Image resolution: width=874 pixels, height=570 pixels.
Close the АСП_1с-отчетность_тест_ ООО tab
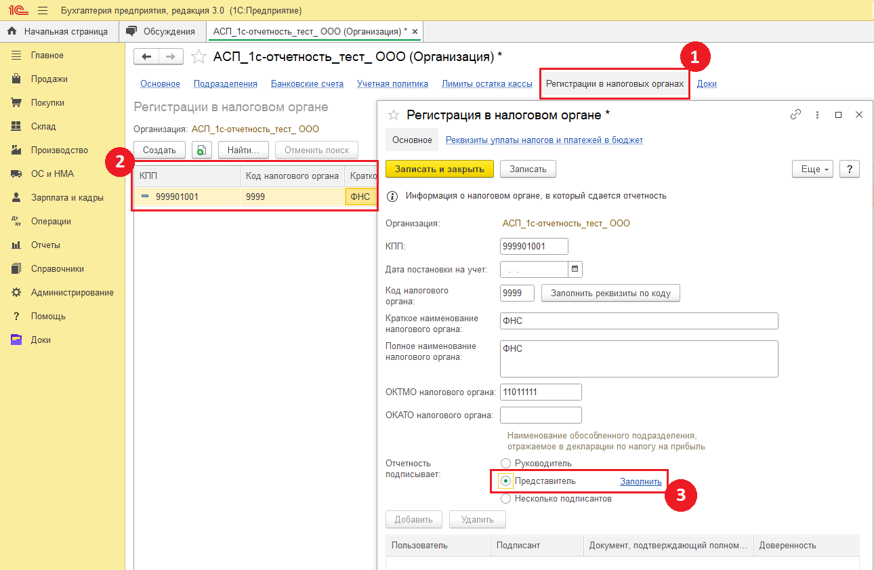pyautogui.click(x=415, y=31)
